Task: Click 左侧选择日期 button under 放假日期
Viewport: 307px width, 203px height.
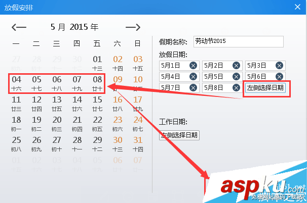Action: (265, 88)
